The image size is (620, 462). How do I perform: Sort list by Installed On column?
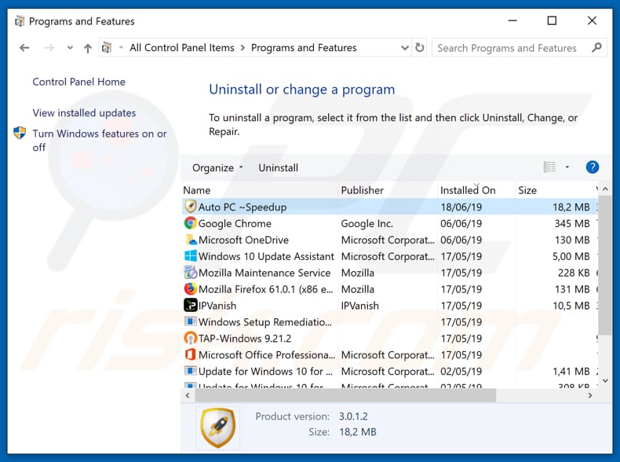pyautogui.click(x=468, y=190)
